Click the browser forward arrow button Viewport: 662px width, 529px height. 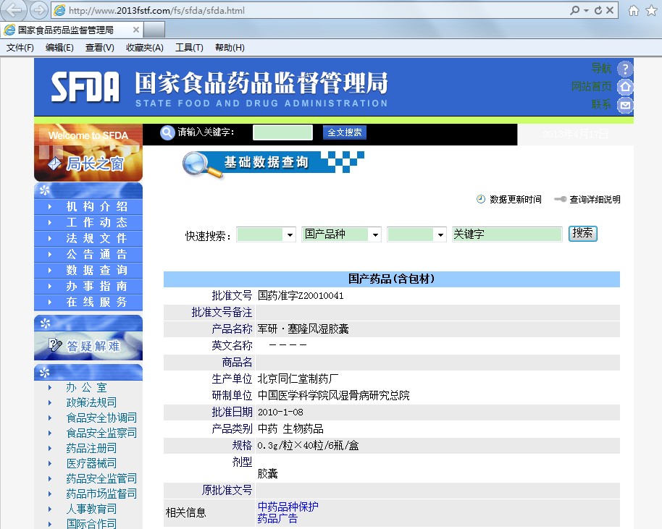click(x=38, y=10)
